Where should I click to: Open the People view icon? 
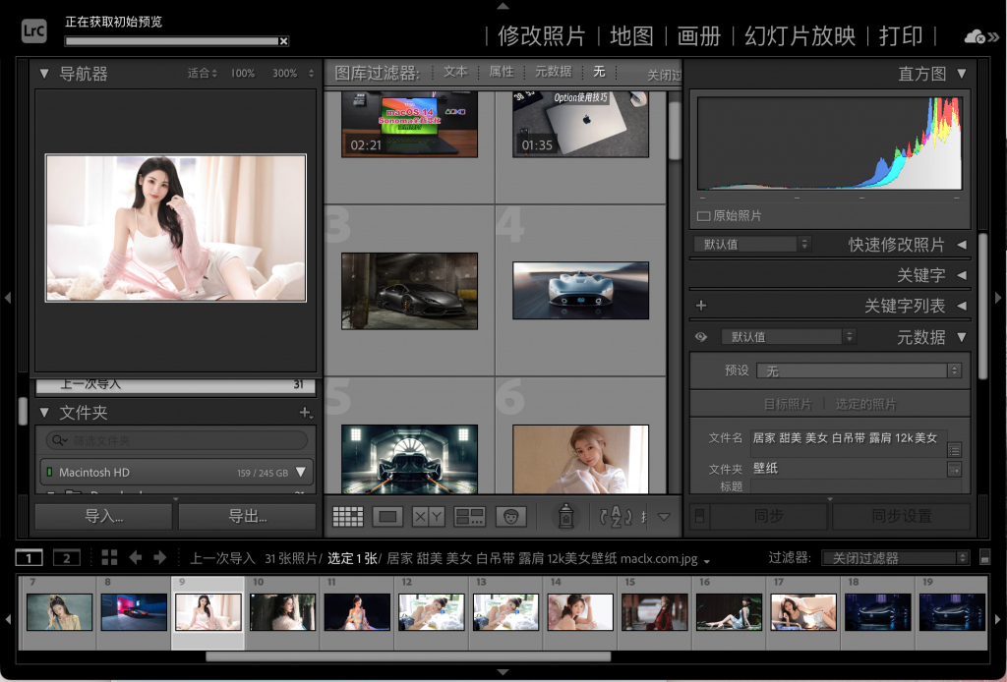click(x=511, y=516)
